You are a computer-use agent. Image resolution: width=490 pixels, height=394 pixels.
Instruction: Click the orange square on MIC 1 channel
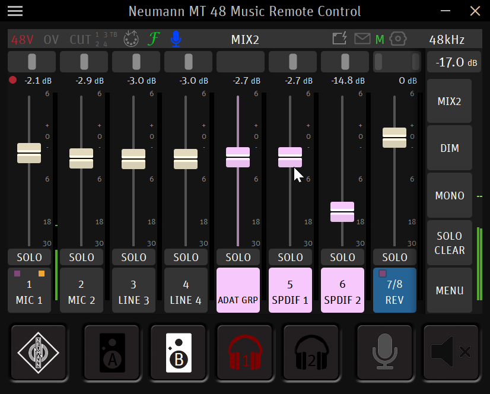pos(42,274)
